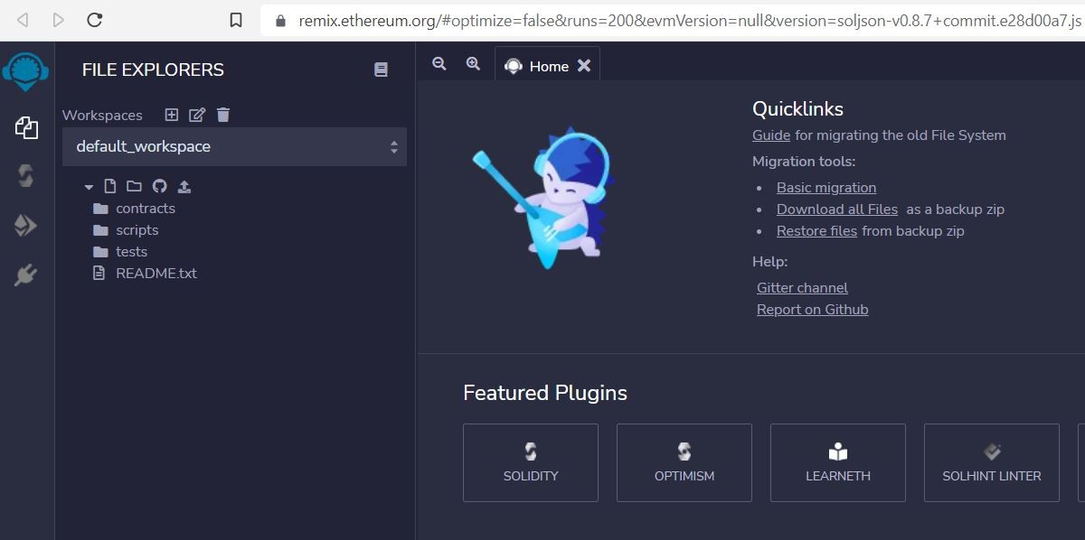Click Download all Files link
The height and width of the screenshot is (540, 1085).
click(837, 209)
